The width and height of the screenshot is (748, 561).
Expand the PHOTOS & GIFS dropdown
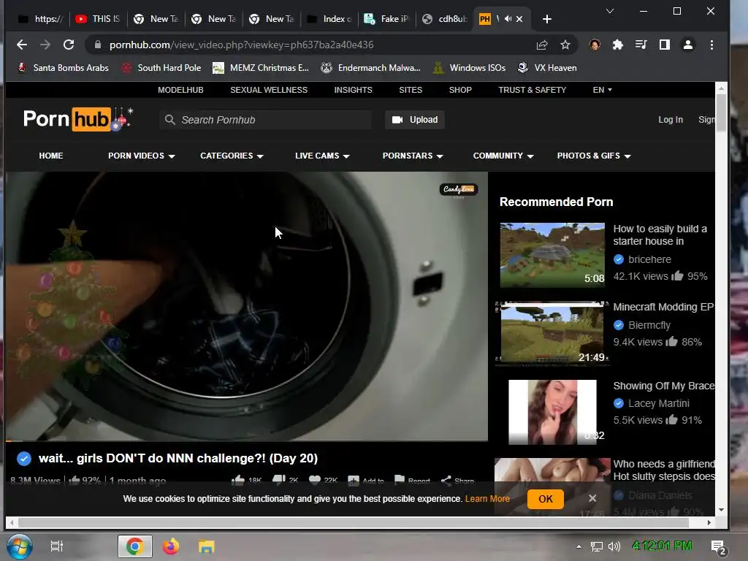tap(593, 156)
